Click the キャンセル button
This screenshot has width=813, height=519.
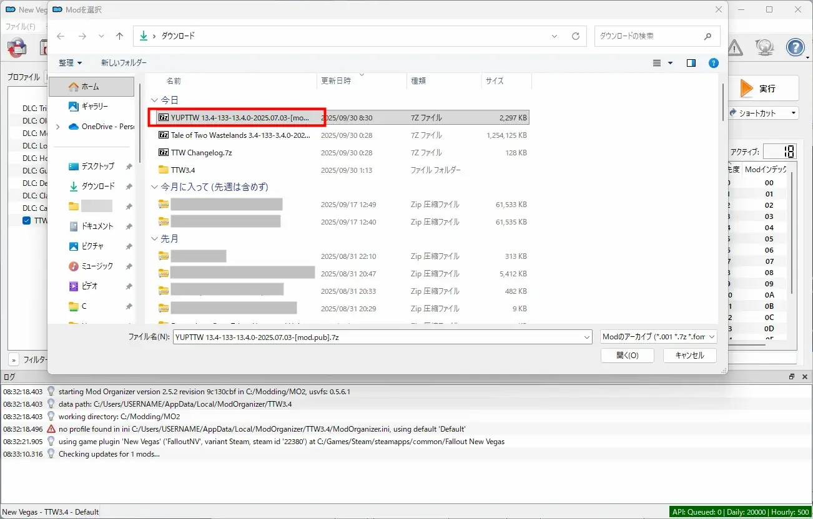tap(689, 355)
